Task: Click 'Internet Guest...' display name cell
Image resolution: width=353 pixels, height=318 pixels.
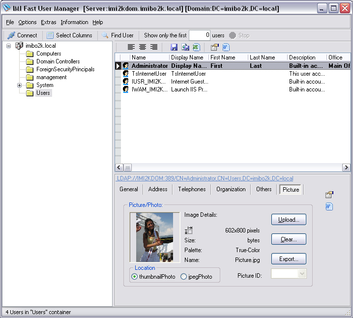Action: [190, 82]
